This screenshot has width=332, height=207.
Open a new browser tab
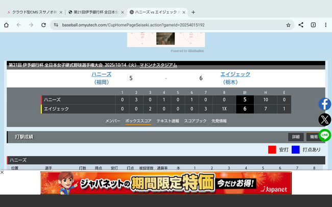(193, 12)
